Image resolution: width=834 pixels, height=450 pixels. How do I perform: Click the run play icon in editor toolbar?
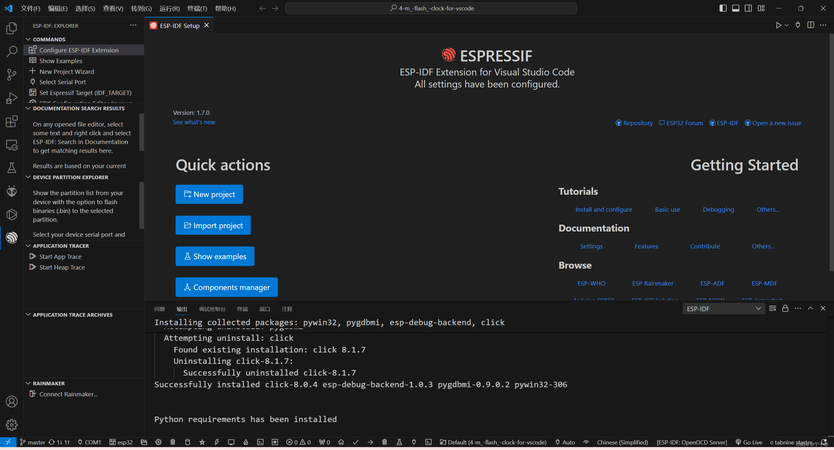click(x=778, y=25)
